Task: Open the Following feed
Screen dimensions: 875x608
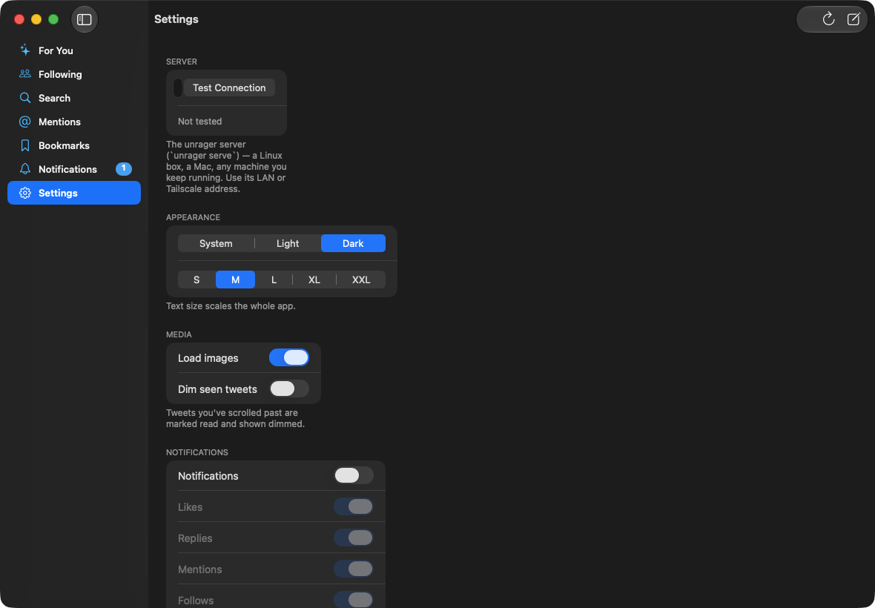Action: pos(74,74)
